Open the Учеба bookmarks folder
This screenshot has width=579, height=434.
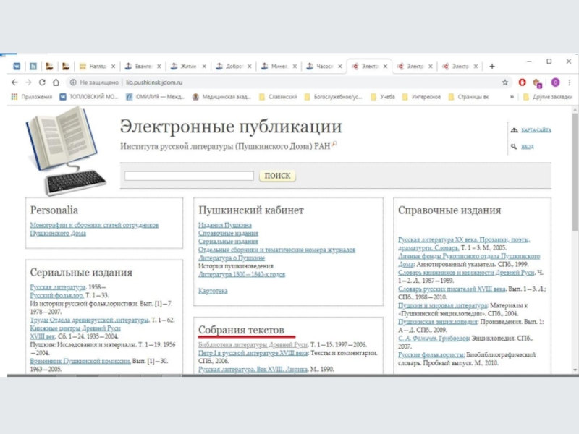click(x=383, y=97)
